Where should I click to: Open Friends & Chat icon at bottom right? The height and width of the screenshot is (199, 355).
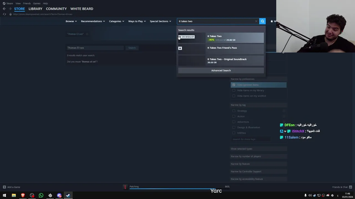(x=351, y=187)
